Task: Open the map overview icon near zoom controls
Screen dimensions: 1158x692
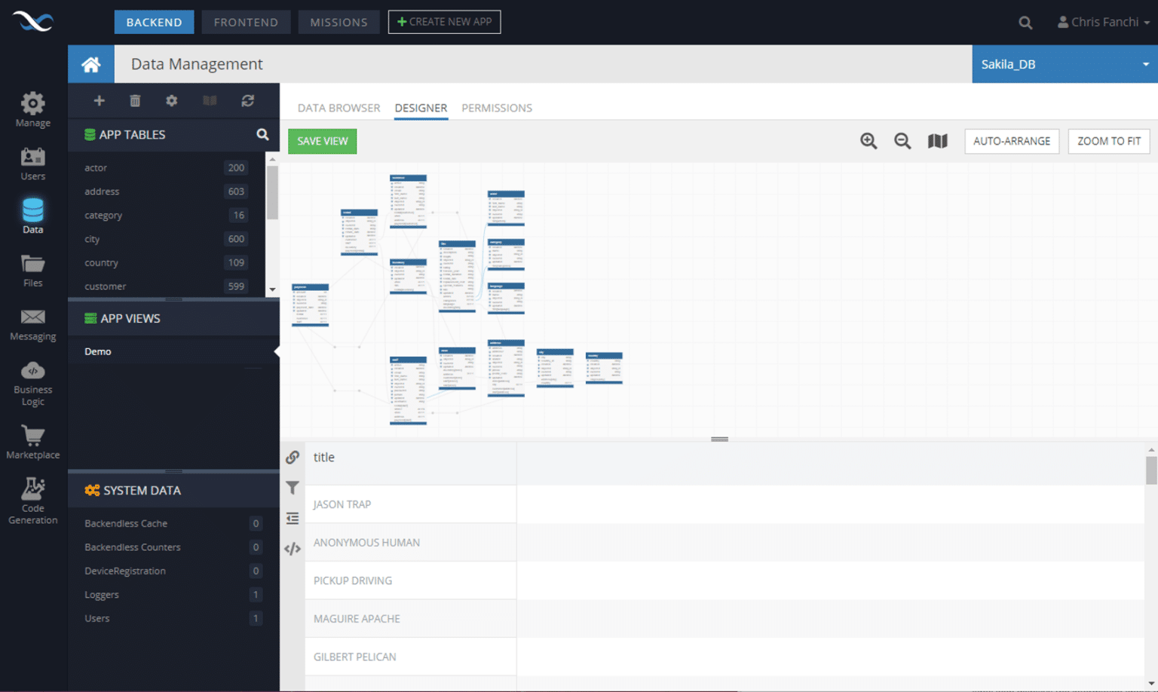Action: tap(937, 141)
